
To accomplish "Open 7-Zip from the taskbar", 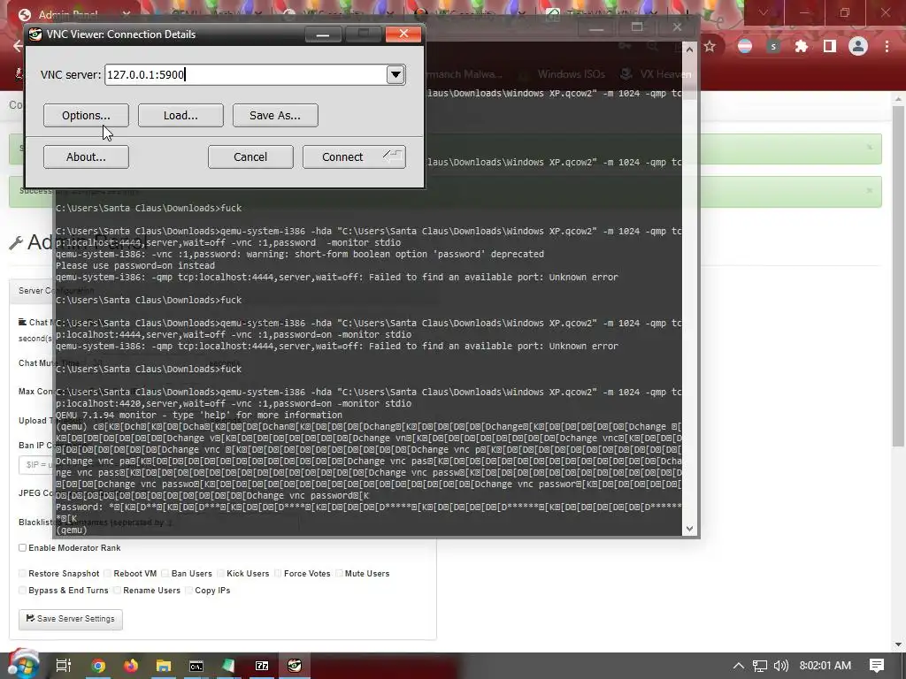I will click(262, 666).
